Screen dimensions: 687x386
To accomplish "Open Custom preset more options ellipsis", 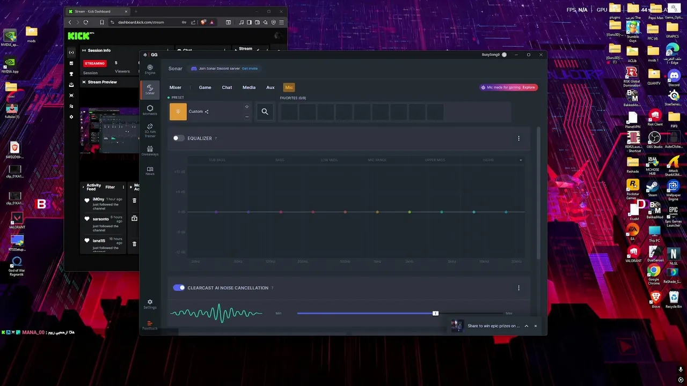I will point(247,116).
